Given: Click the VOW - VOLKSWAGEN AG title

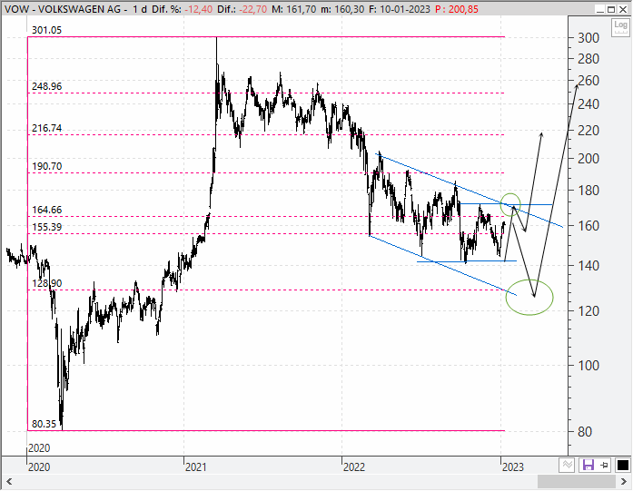Looking at the screenshot, I should coord(63,9).
